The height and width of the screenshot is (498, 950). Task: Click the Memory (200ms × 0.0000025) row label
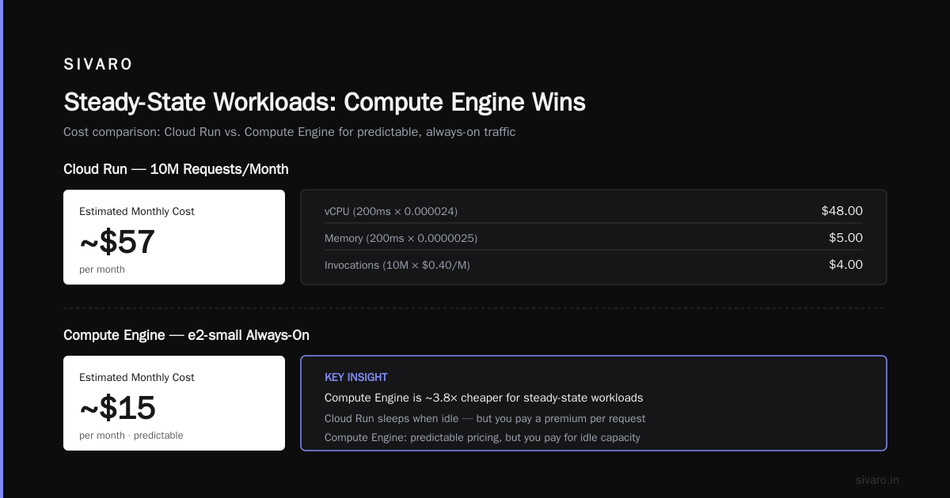[401, 238]
